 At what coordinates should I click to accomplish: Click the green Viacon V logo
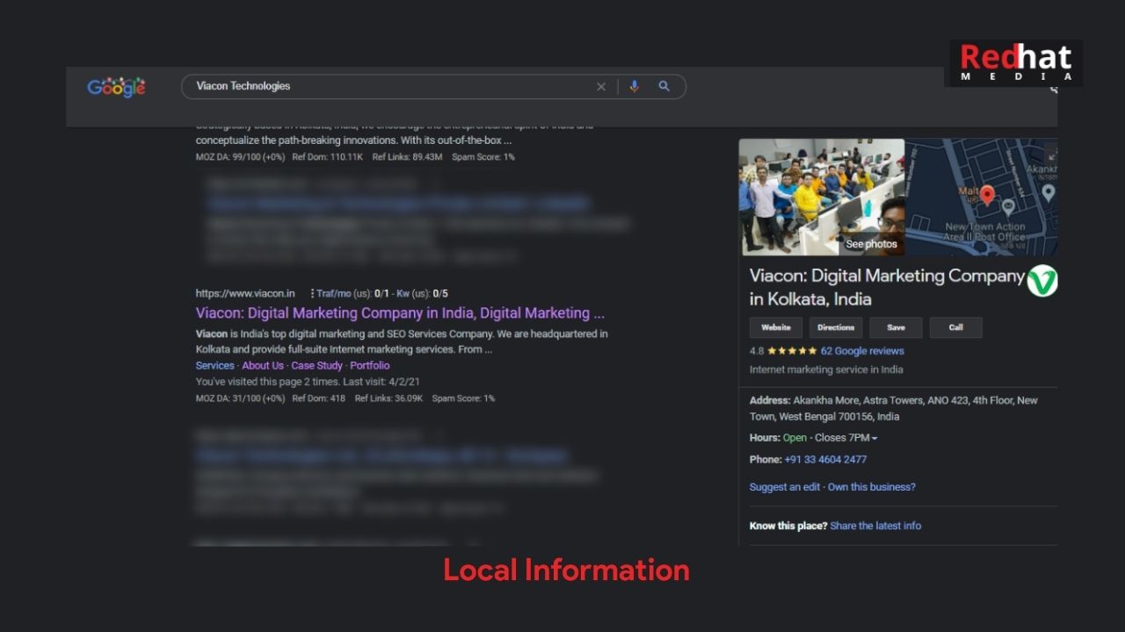1042,281
